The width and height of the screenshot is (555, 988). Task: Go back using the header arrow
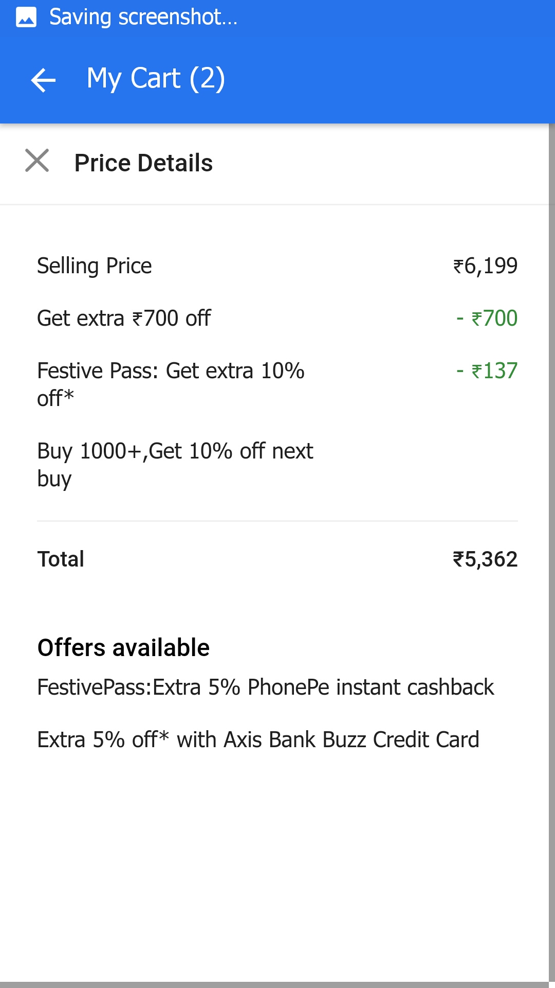[x=43, y=80]
